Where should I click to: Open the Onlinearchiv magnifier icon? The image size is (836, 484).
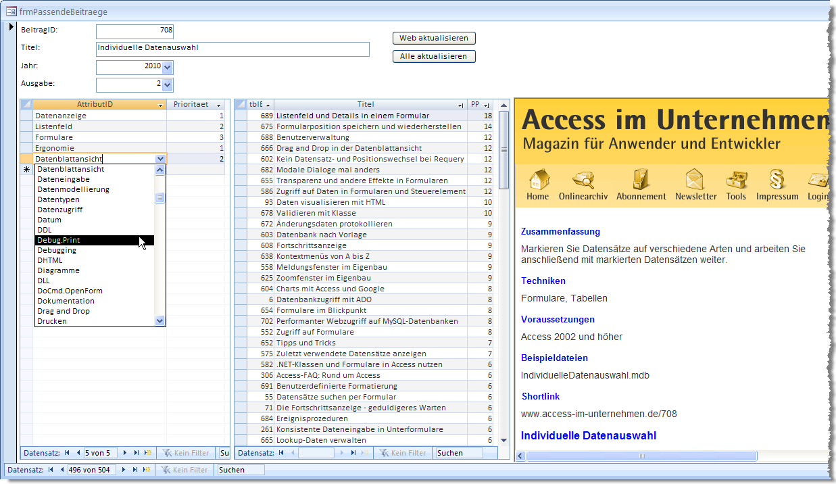coord(583,180)
